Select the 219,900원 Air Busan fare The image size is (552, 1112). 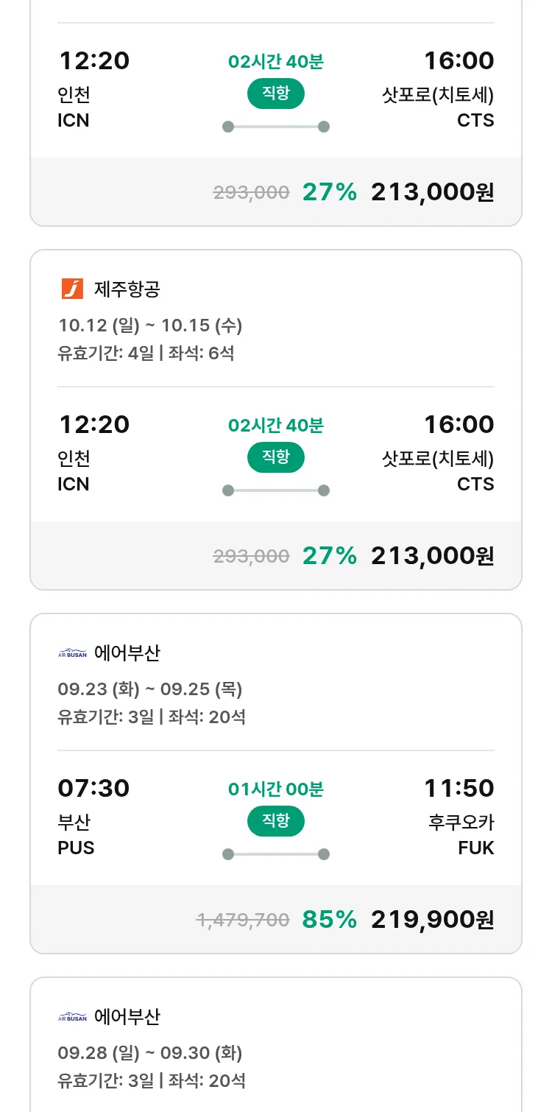point(432,919)
